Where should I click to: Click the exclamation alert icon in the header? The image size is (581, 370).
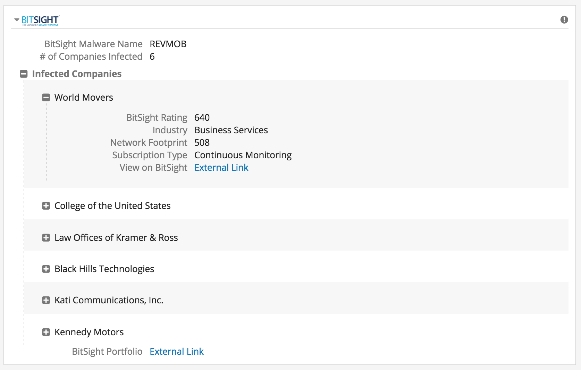[x=564, y=20]
